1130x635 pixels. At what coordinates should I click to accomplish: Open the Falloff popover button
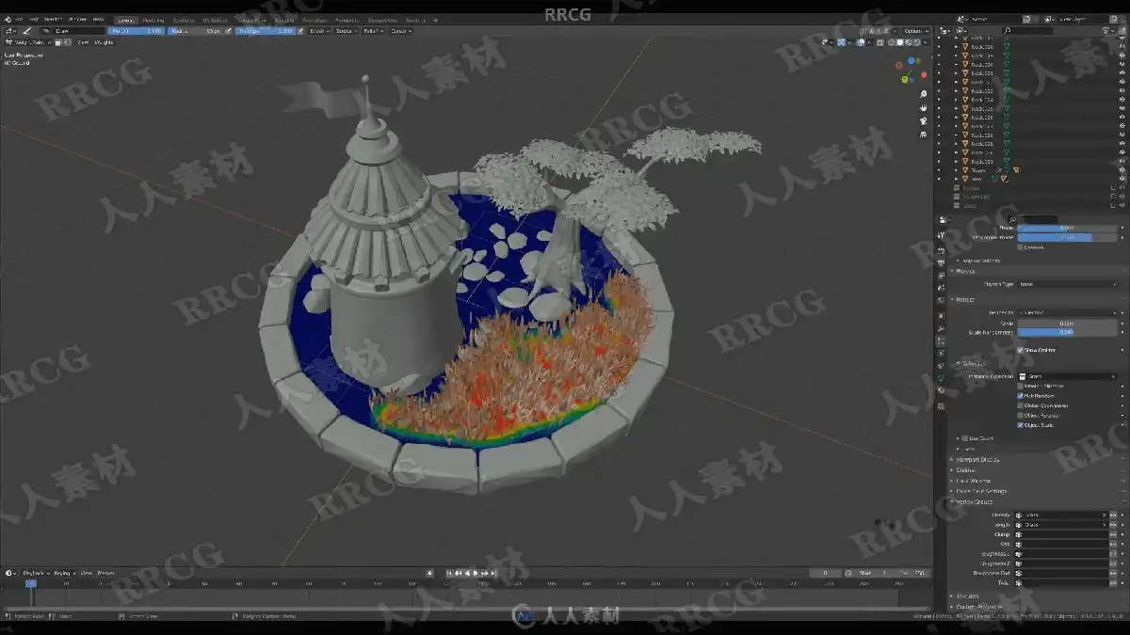pyautogui.click(x=373, y=31)
